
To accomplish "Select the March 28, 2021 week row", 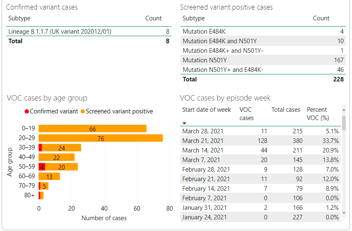I will 260,131.
